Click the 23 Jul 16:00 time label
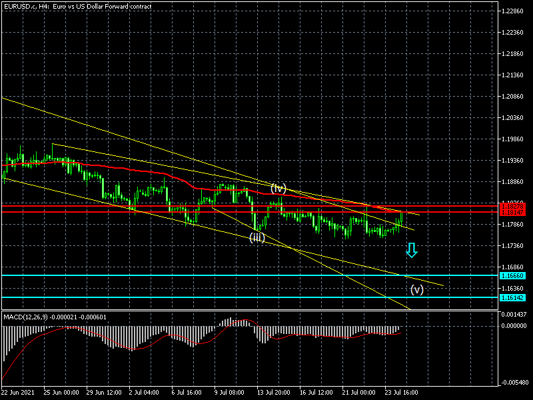The image size is (533, 400). pyautogui.click(x=401, y=393)
